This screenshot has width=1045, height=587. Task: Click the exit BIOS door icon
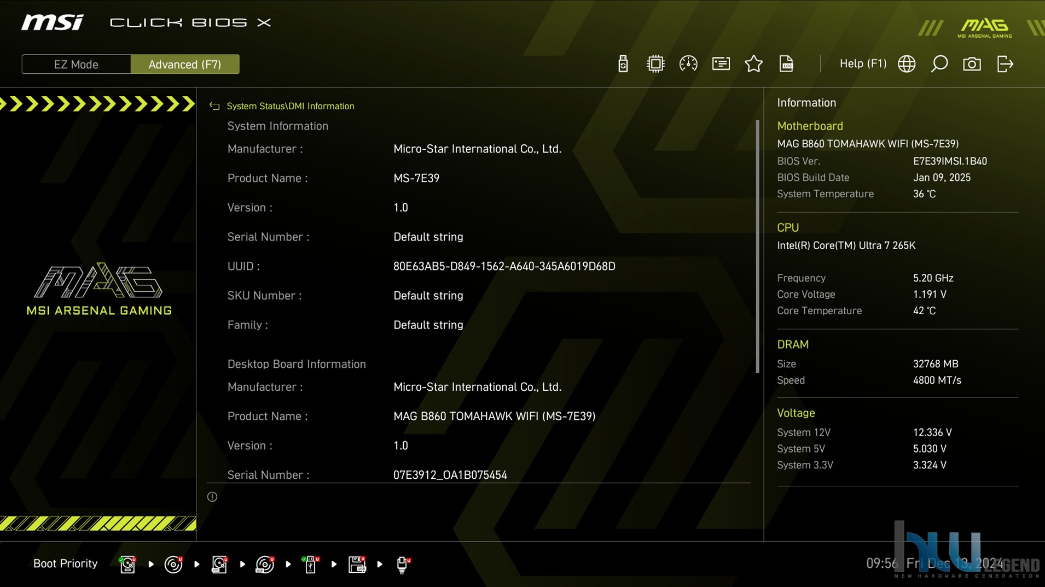[1005, 64]
